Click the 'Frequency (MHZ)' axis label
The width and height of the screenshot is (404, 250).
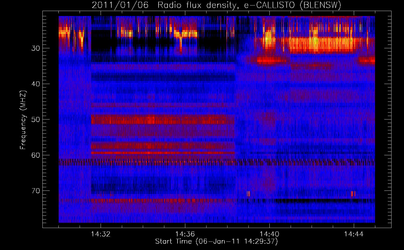[x=23, y=120]
